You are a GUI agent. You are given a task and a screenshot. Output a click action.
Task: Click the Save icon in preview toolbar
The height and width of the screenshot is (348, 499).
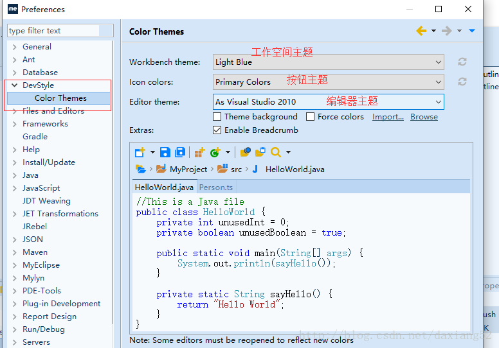point(165,152)
